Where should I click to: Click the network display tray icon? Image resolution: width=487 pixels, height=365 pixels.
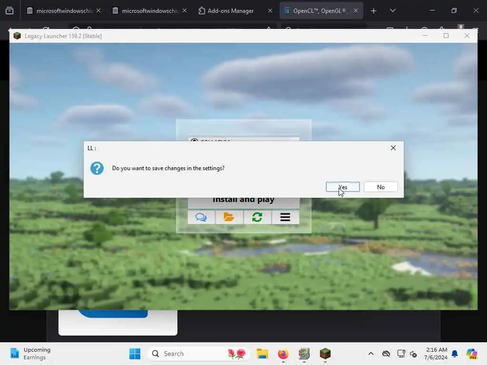[401, 354]
